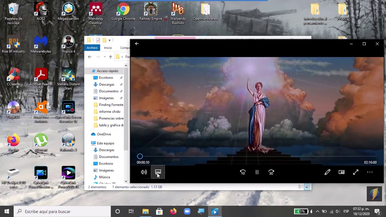This screenshot has height=217, width=386.
Task: Select CyberLink PowerDVD 18 shortcut
Action: tap(68, 177)
